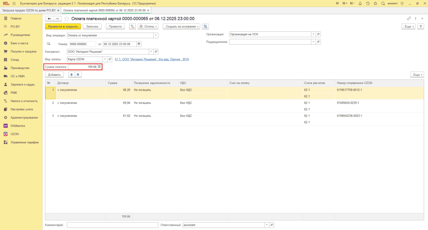Add document to favorites star
Viewport: 428px width, 230px height.
click(x=66, y=18)
